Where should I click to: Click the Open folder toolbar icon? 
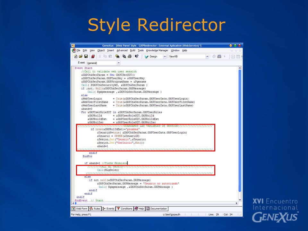tap(81, 56)
